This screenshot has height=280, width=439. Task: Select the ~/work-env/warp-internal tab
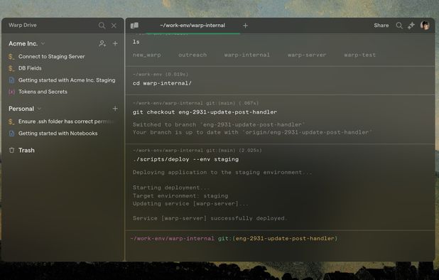click(193, 26)
